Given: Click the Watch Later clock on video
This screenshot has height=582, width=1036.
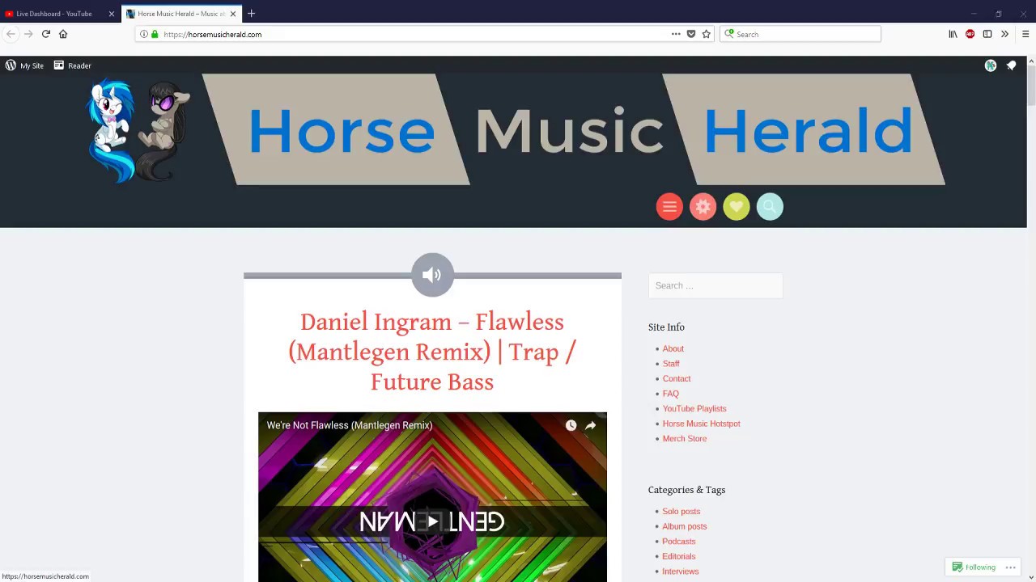Looking at the screenshot, I should coord(571,425).
